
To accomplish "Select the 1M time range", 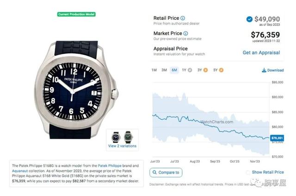I will pyautogui.click(x=154, y=70).
